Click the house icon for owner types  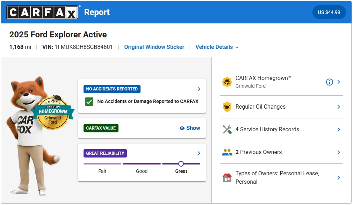[x=227, y=178]
